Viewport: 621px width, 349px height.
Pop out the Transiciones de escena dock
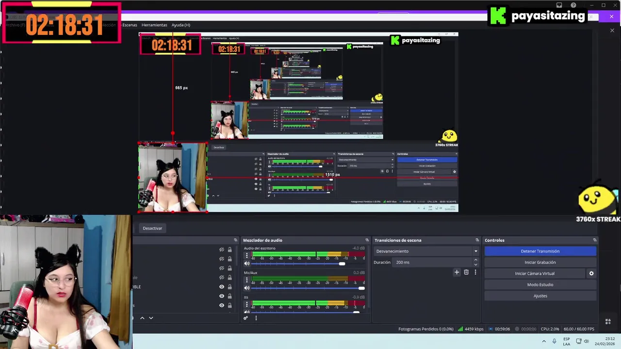coord(477,240)
